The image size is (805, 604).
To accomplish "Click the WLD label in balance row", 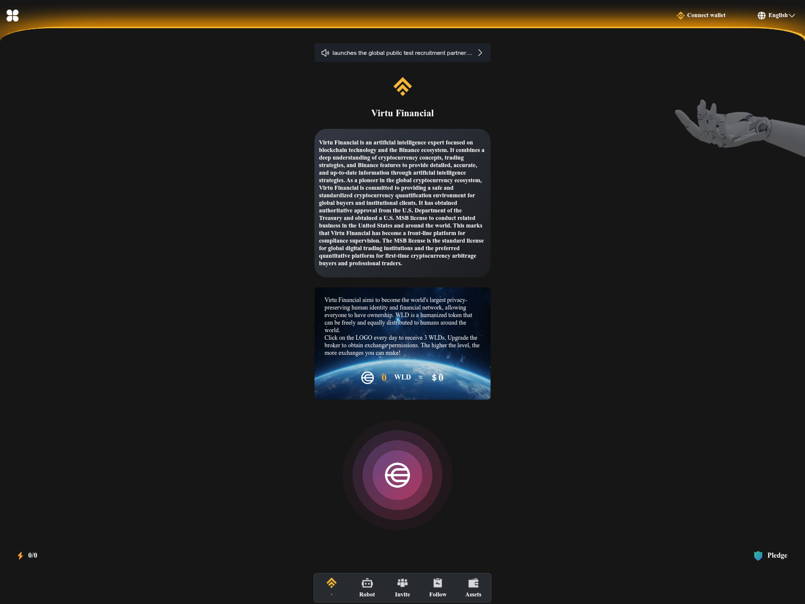I will tap(403, 377).
